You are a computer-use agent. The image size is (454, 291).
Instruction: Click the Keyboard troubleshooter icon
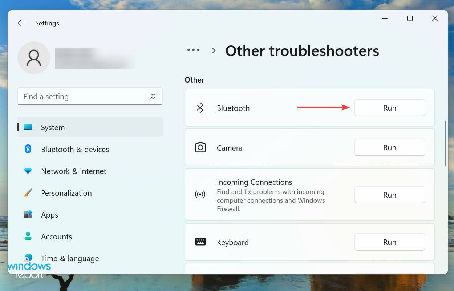(x=200, y=242)
